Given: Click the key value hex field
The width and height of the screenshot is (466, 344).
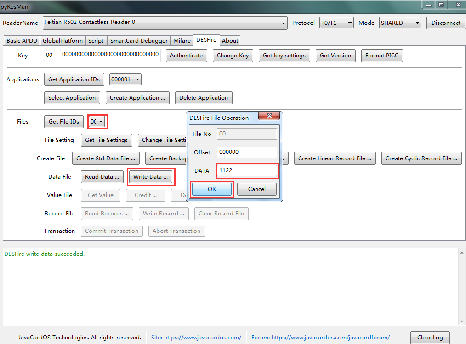Looking at the screenshot, I should [110, 55].
